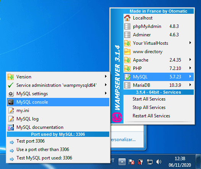Select Start All Services
Viewport: 201px width, 169px height.
[x=159, y=99]
